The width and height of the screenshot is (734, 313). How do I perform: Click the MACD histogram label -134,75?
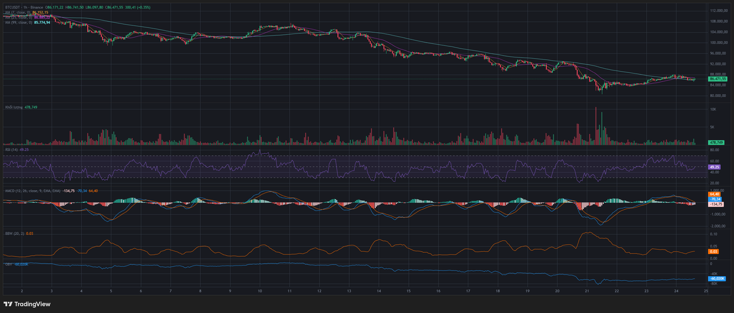(x=716, y=204)
